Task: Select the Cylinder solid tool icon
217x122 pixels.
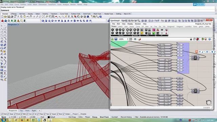Action: click(x=46, y=21)
